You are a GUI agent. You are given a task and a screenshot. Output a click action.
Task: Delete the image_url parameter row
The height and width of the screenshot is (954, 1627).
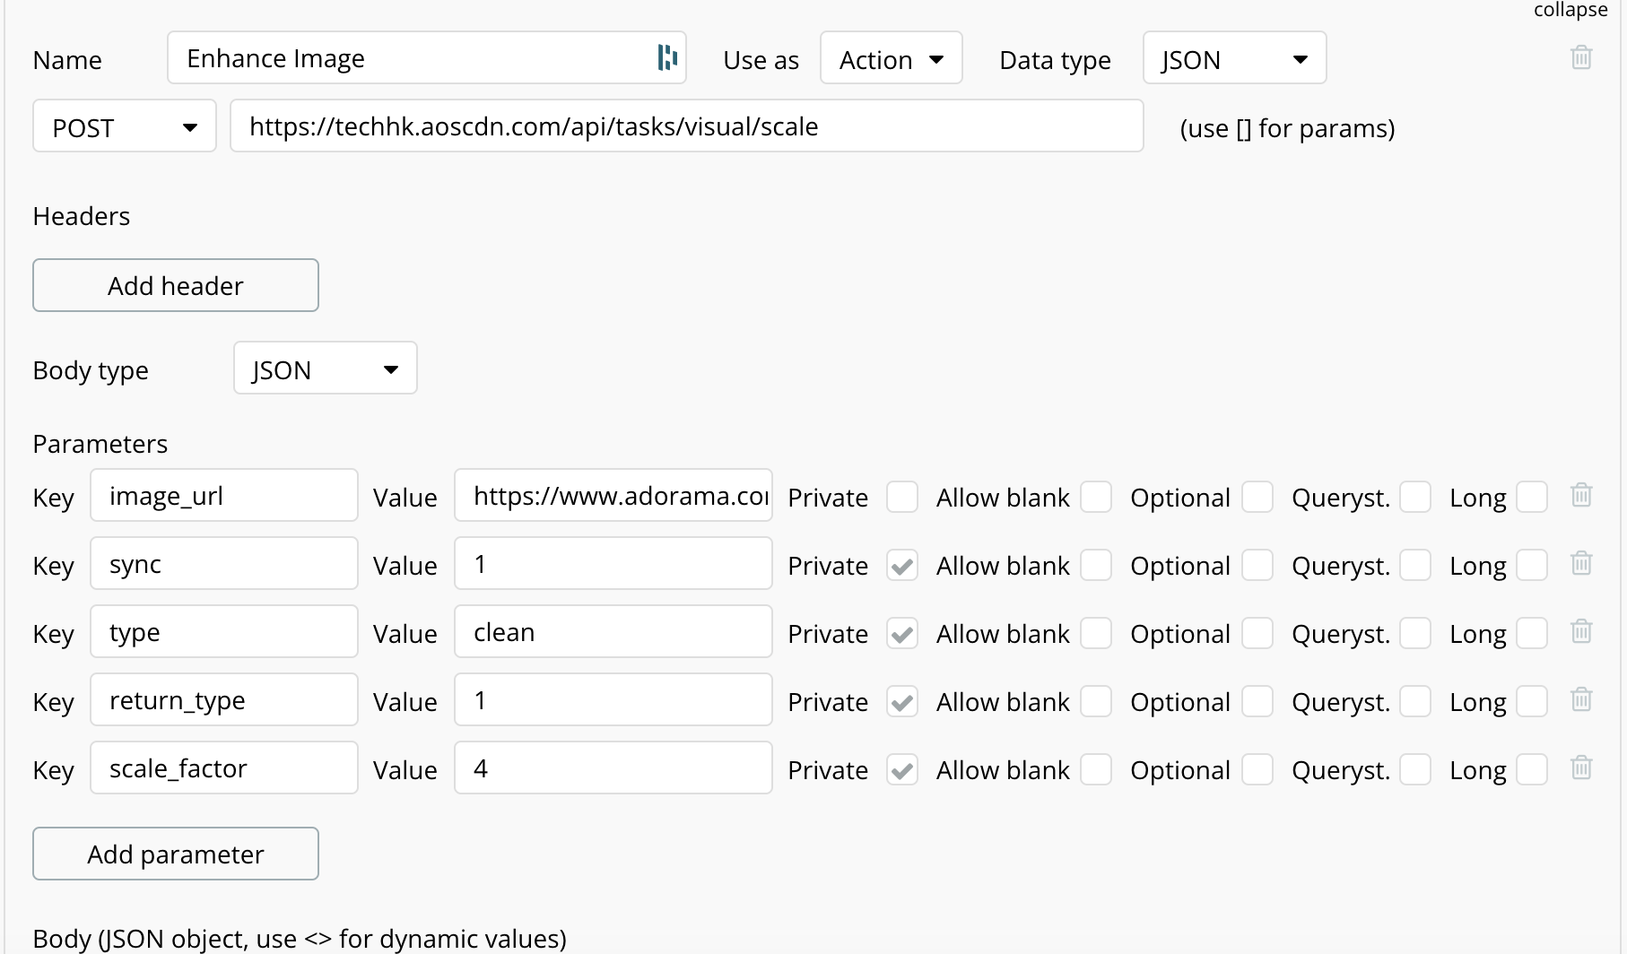[x=1581, y=495]
